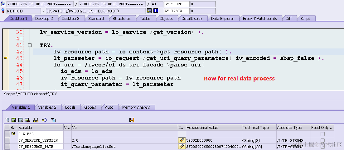
Task: Click the blue gear icon beside METHOD field
Action: [x=3, y=11]
